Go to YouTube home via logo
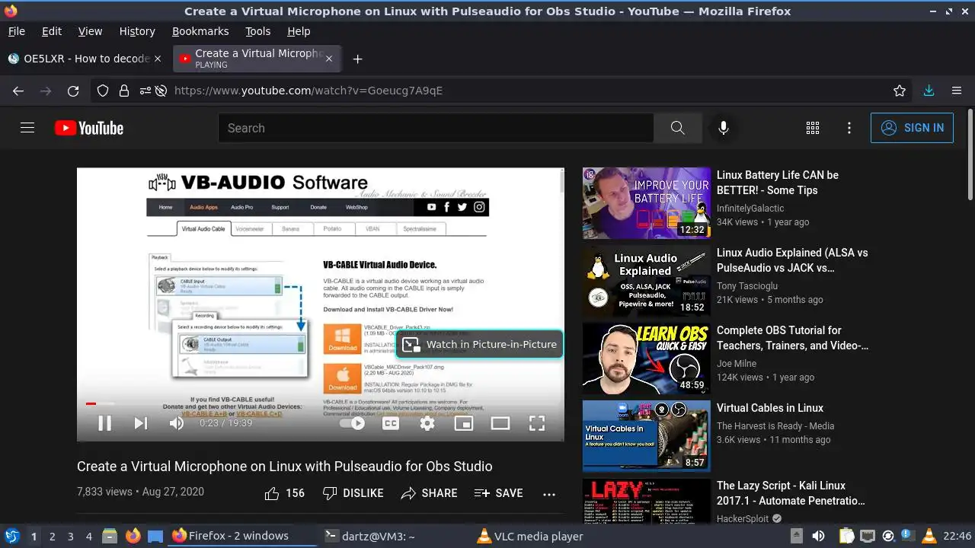975x548 pixels. [x=89, y=128]
